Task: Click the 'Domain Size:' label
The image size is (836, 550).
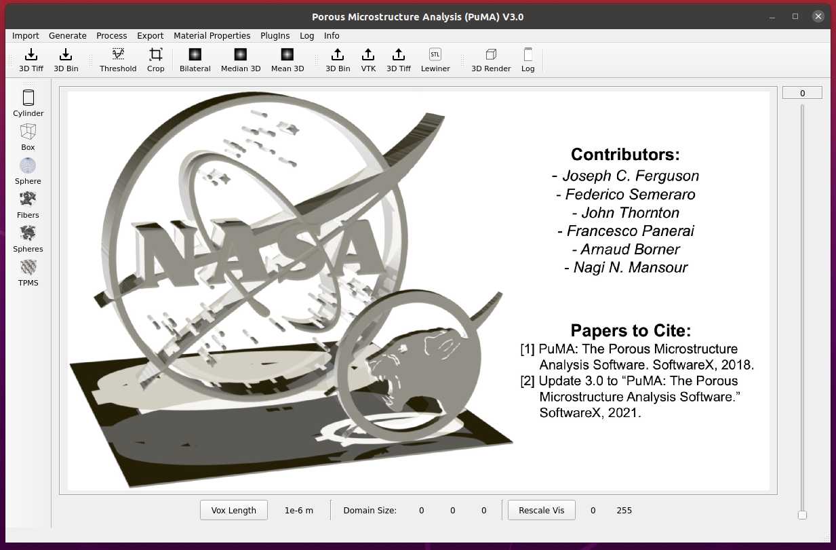Action: 370,511
